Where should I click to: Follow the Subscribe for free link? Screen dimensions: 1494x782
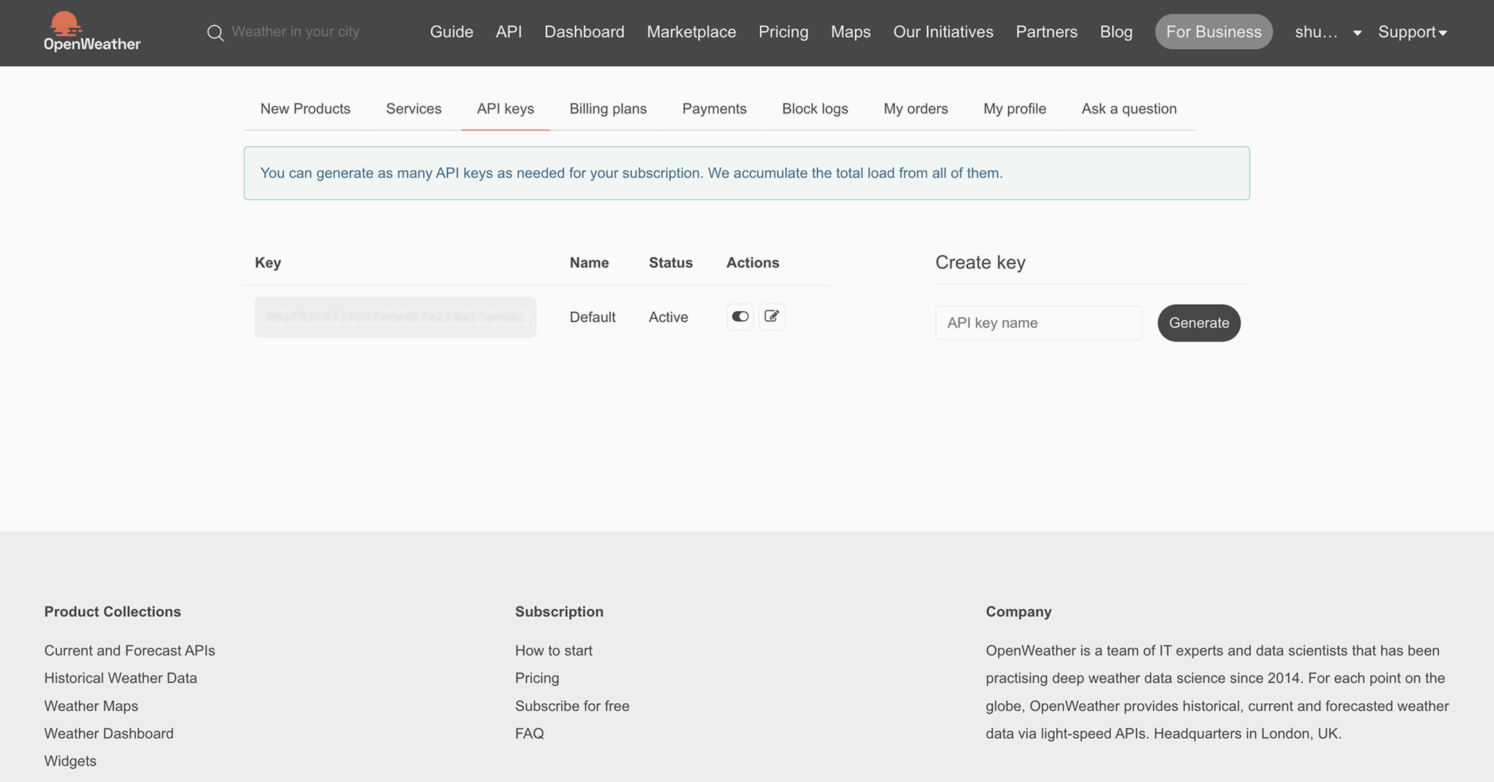coord(571,706)
